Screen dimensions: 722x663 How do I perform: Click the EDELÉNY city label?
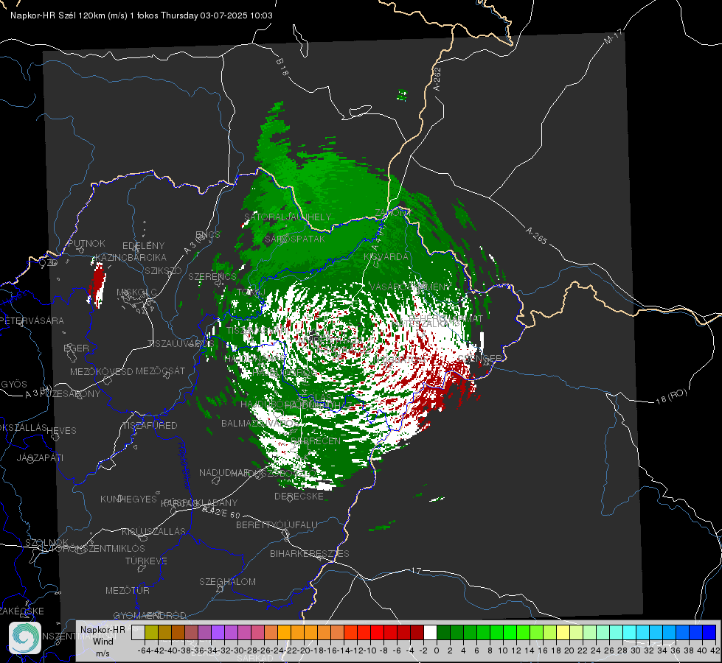pos(143,246)
